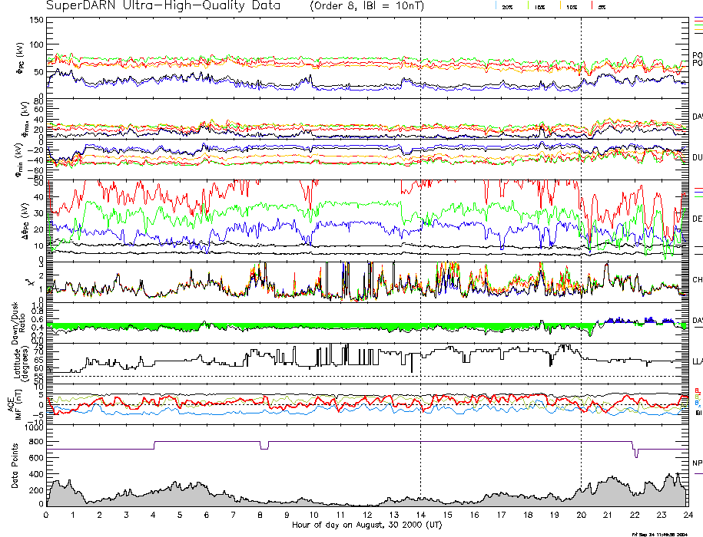Click the '200' tick label in Data Points panel
Screen dimensions: 703x537
pos(37,490)
